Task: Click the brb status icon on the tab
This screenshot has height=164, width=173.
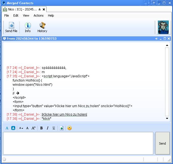Action: (x=5, y=10)
